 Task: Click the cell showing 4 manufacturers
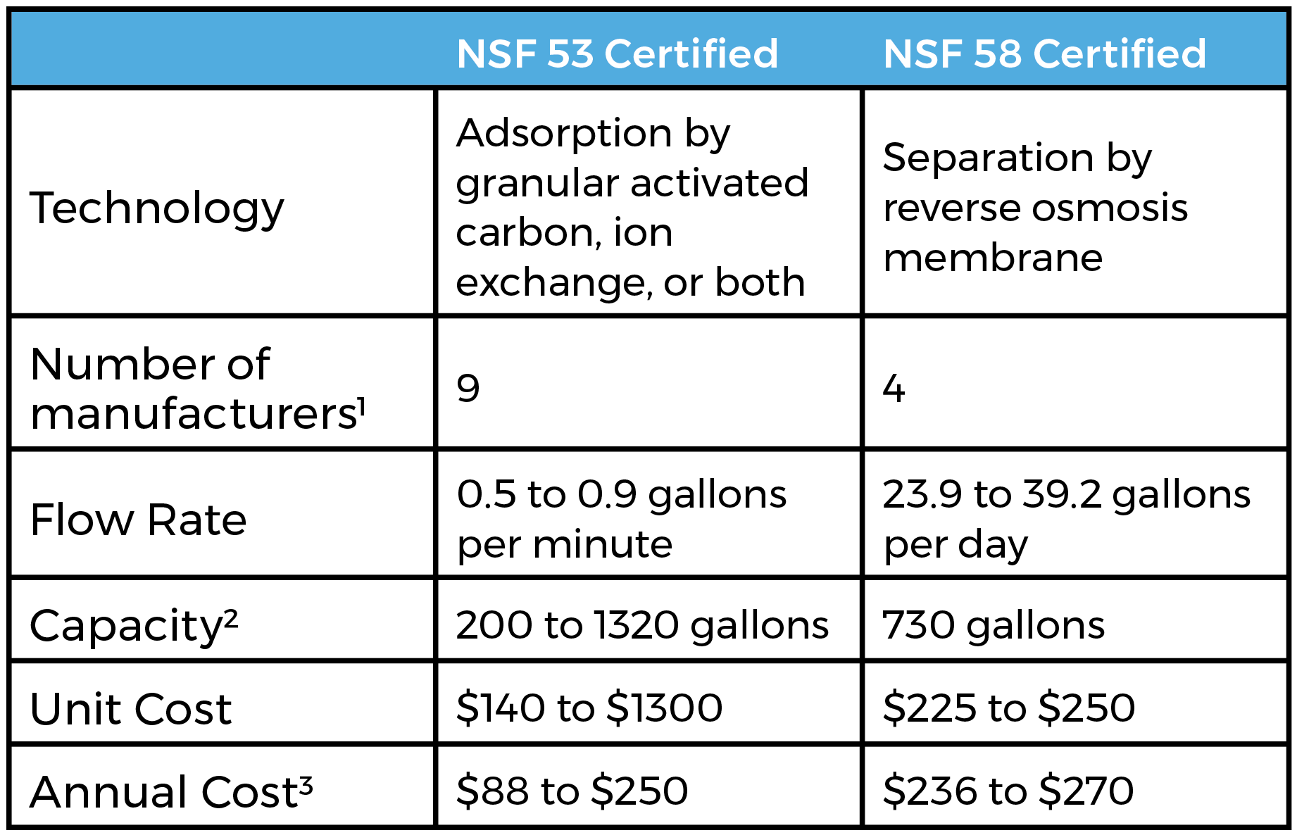tap(894, 388)
